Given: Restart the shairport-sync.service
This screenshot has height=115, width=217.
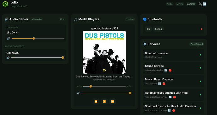Looking at the screenshot, I should (169, 110).
